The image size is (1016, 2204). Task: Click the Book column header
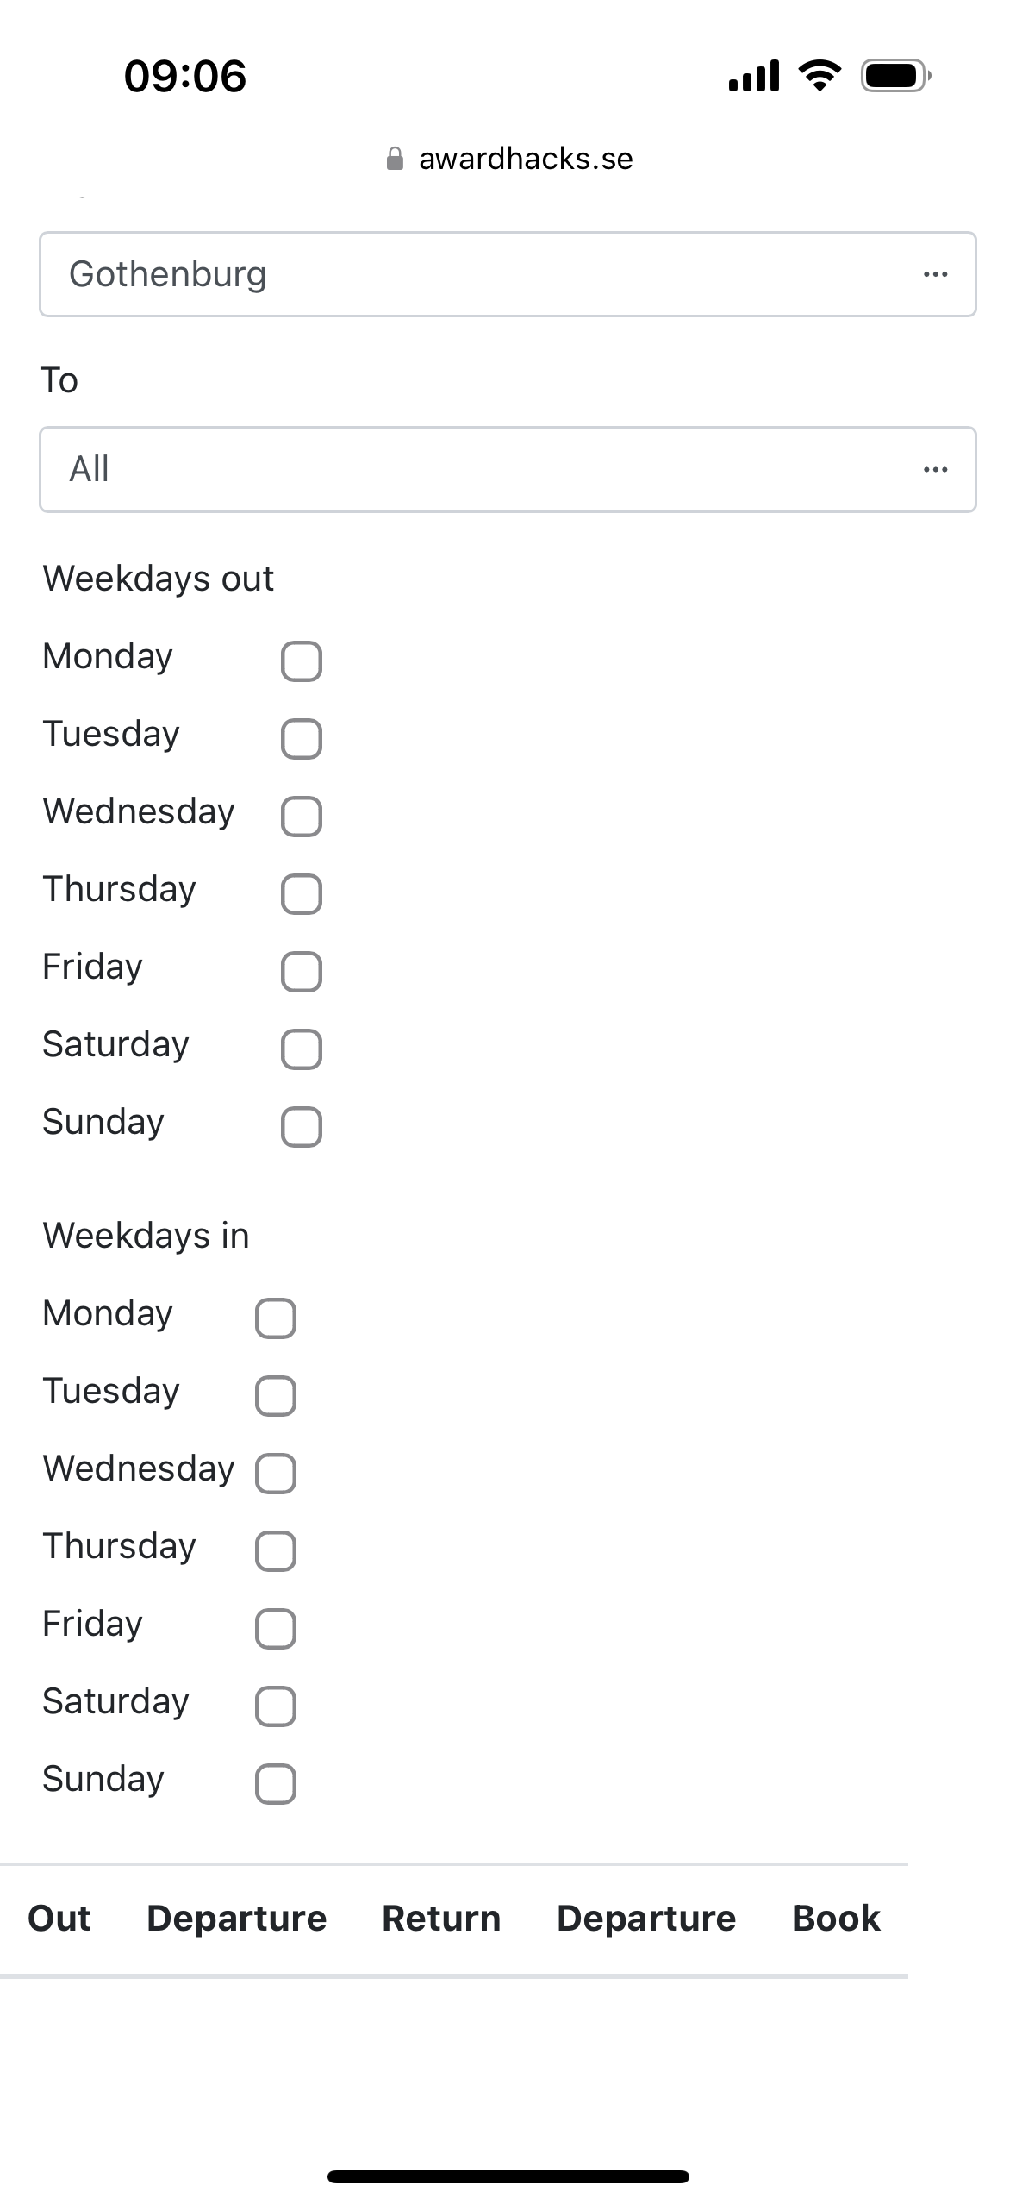coord(836,1919)
